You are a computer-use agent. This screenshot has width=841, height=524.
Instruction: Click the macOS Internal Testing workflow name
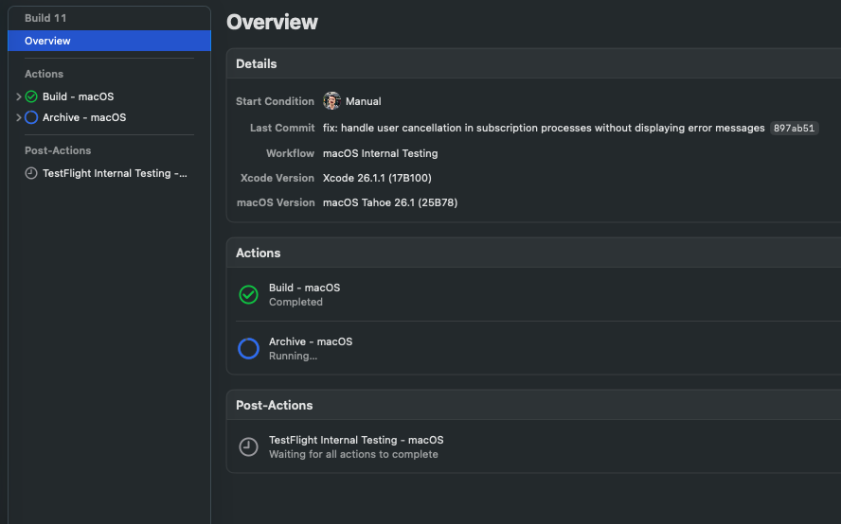[x=380, y=153]
